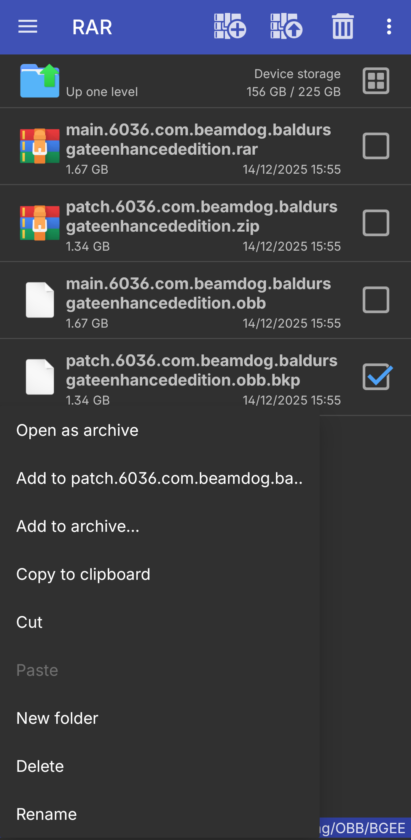
Task: Tap the OBB/BGEE path bar
Action: (x=365, y=828)
